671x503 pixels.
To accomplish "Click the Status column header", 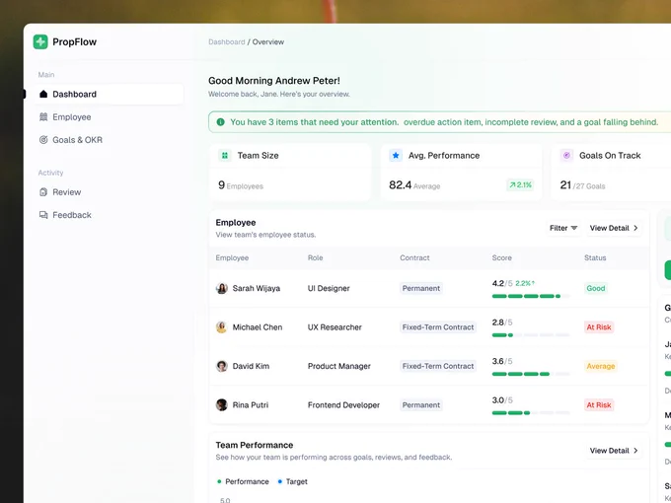I will [595, 258].
